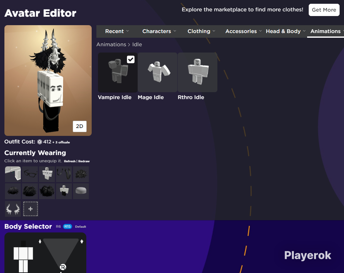This screenshot has height=273, width=344.
Task: Click the '412' outfit cost value
Action: tap(47, 142)
